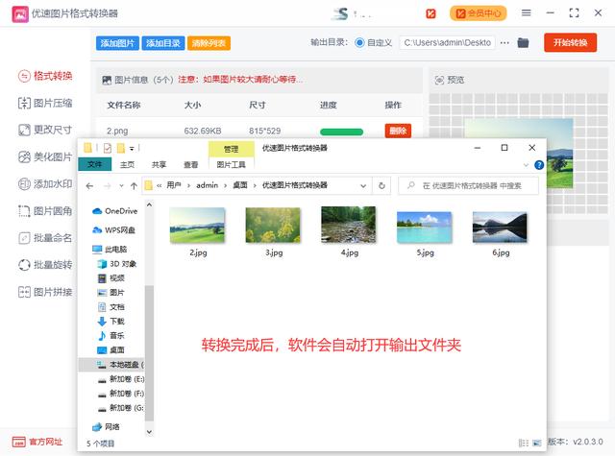Open output folder via folder icon
615x456 pixels.
pyautogui.click(x=523, y=42)
